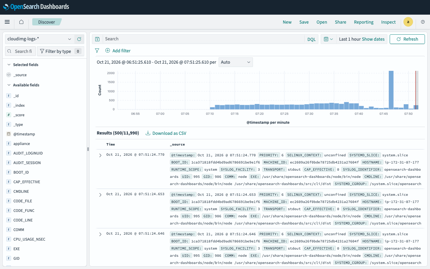The width and height of the screenshot is (430, 269).
Task: Click Add filter
Action: point(118,51)
